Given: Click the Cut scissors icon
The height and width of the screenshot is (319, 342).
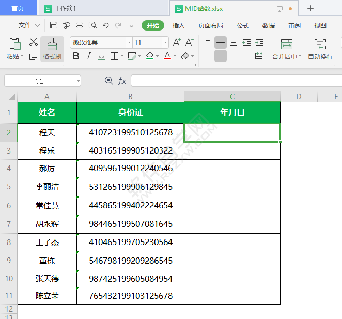Looking at the screenshot, I should [34, 42].
